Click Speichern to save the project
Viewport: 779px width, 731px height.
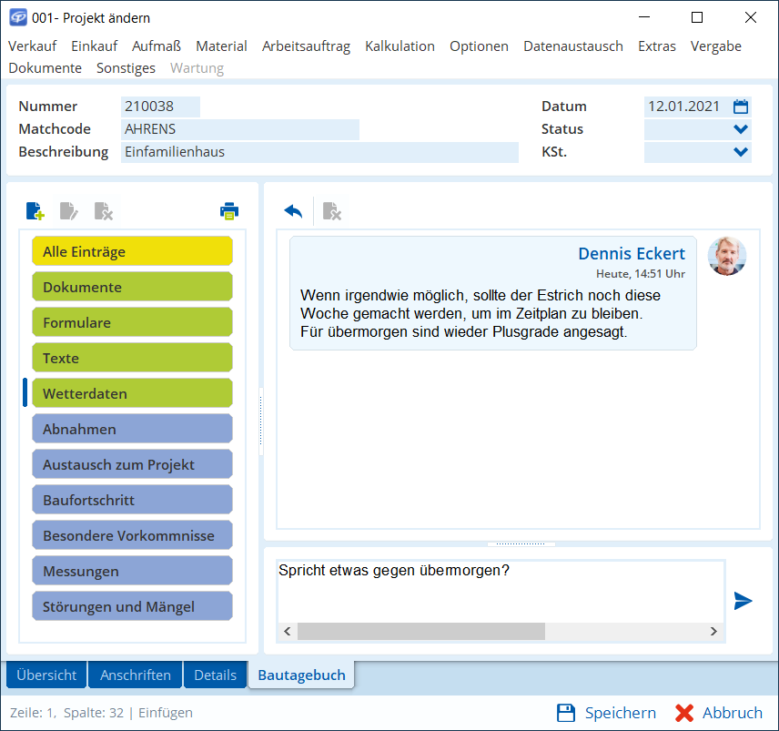(606, 713)
